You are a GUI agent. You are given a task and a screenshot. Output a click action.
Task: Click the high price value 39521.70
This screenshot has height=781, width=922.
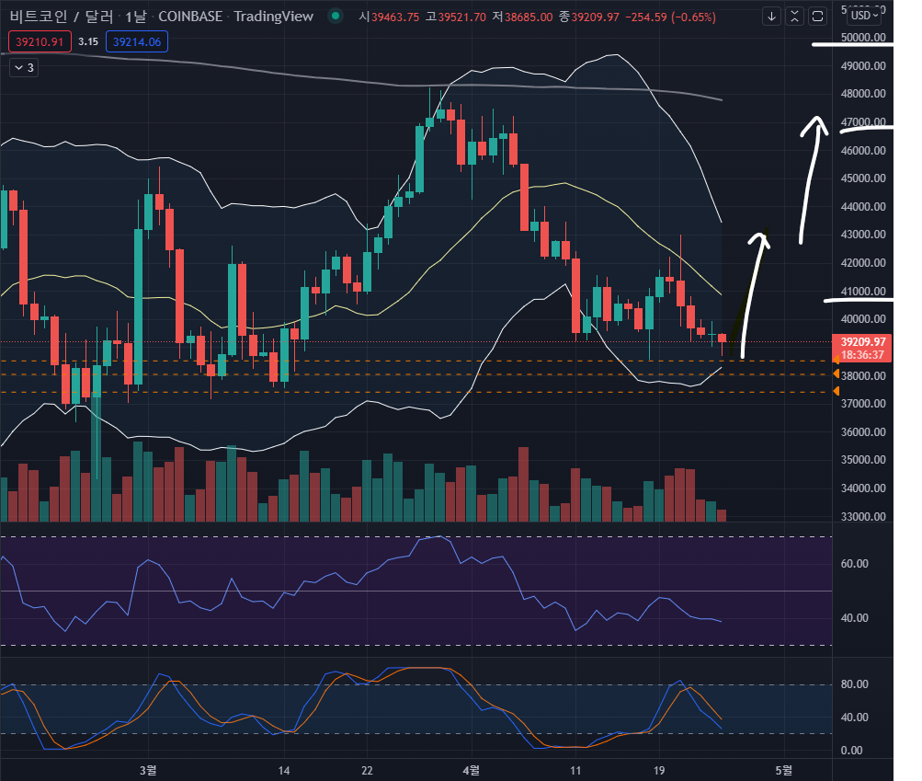[x=462, y=17]
